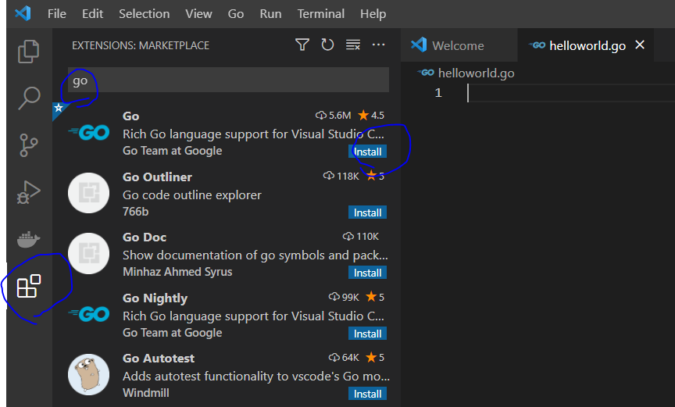Click the Go Autotest gopher icon
Image resolution: width=675 pixels, height=407 pixels.
89,374
